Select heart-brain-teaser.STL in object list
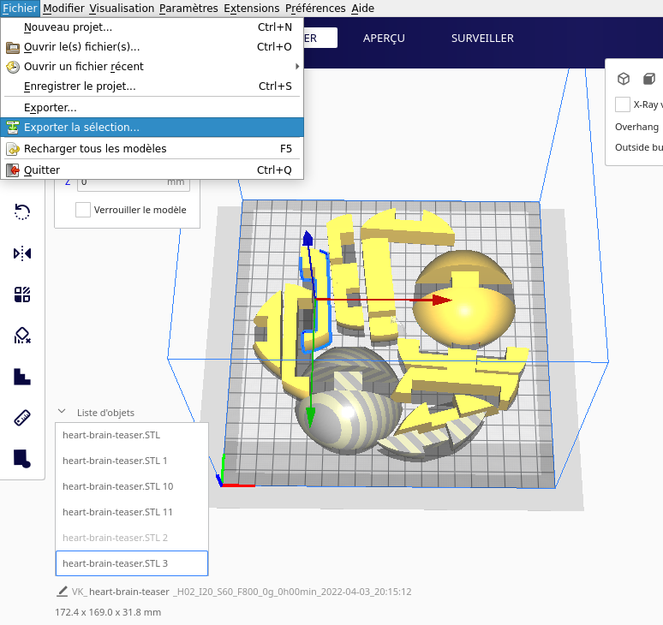 [x=132, y=435]
